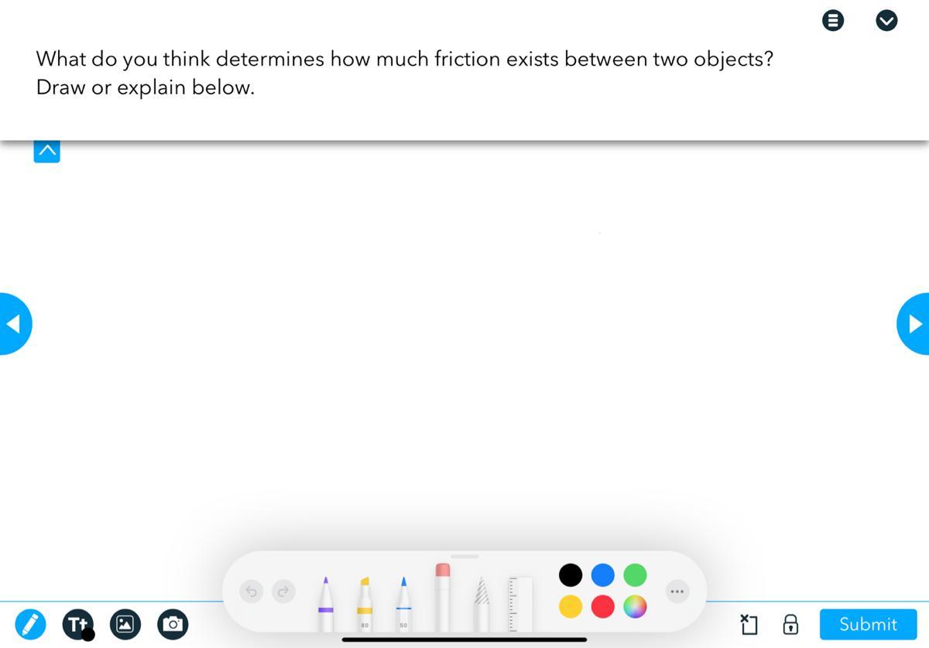
Task: Open the camera to take a photo
Action: tap(173, 623)
